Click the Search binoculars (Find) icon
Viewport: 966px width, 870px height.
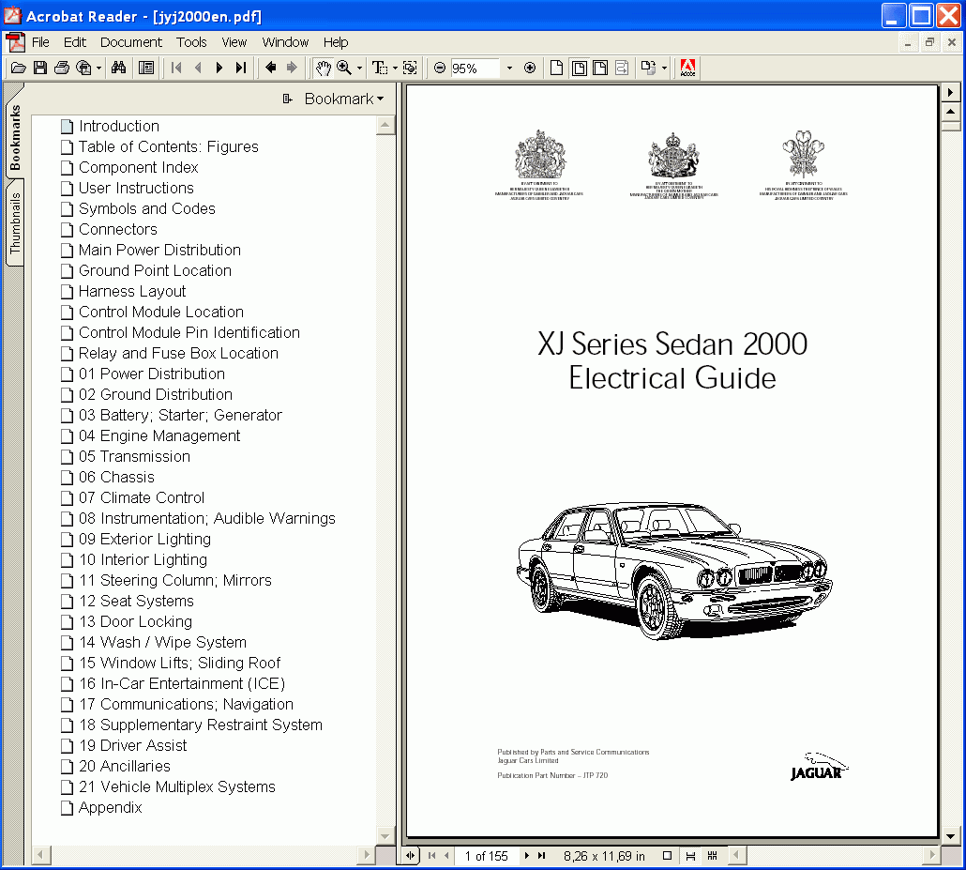pyautogui.click(x=119, y=68)
